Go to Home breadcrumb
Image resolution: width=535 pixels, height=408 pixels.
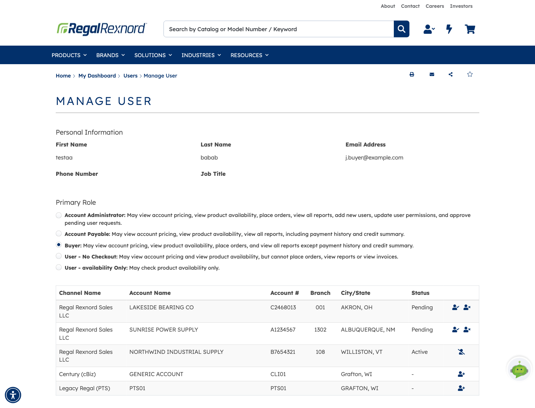coord(63,76)
